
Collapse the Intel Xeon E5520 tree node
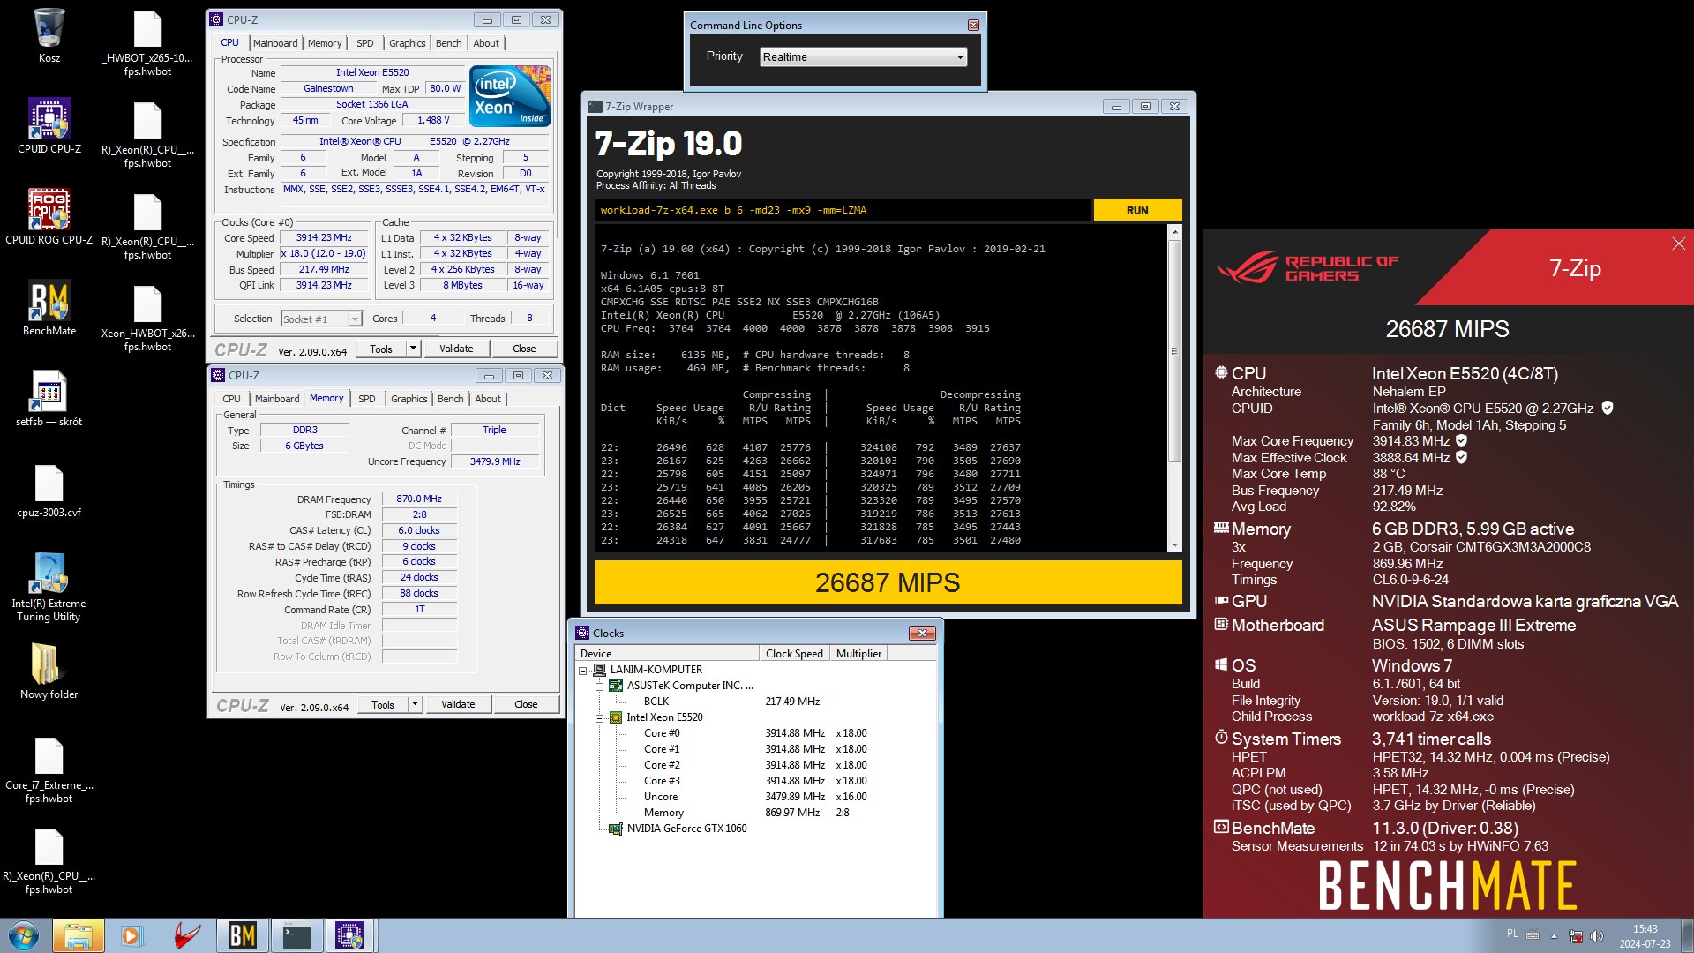[x=599, y=718]
